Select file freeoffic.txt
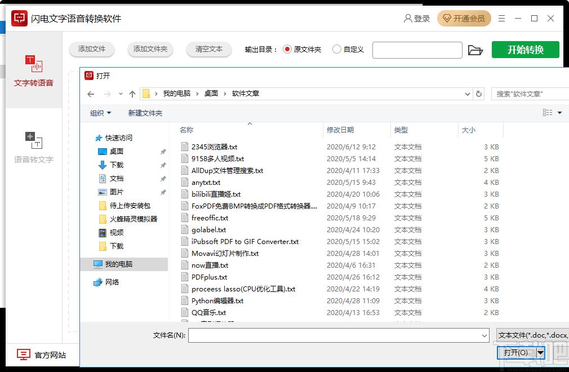Image resolution: width=569 pixels, height=372 pixels. coord(210,218)
